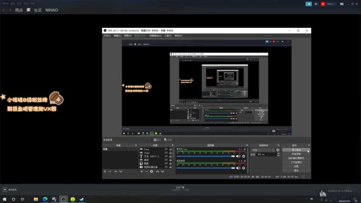This screenshot has height=203, width=361.
Task: Open 麦克风/Aux audio settings gear
Action: pyautogui.click(x=244, y=156)
